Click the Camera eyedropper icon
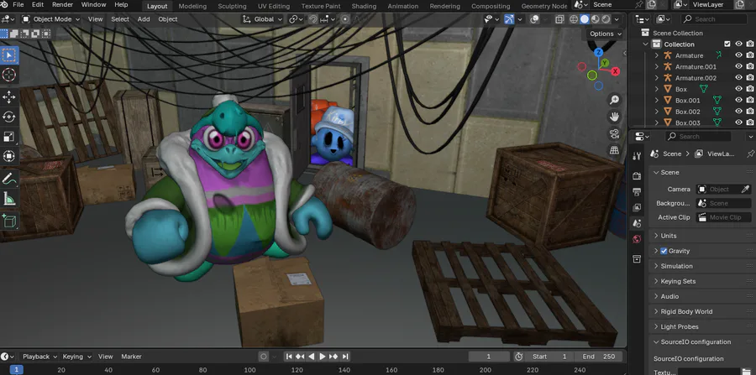 pos(745,190)
